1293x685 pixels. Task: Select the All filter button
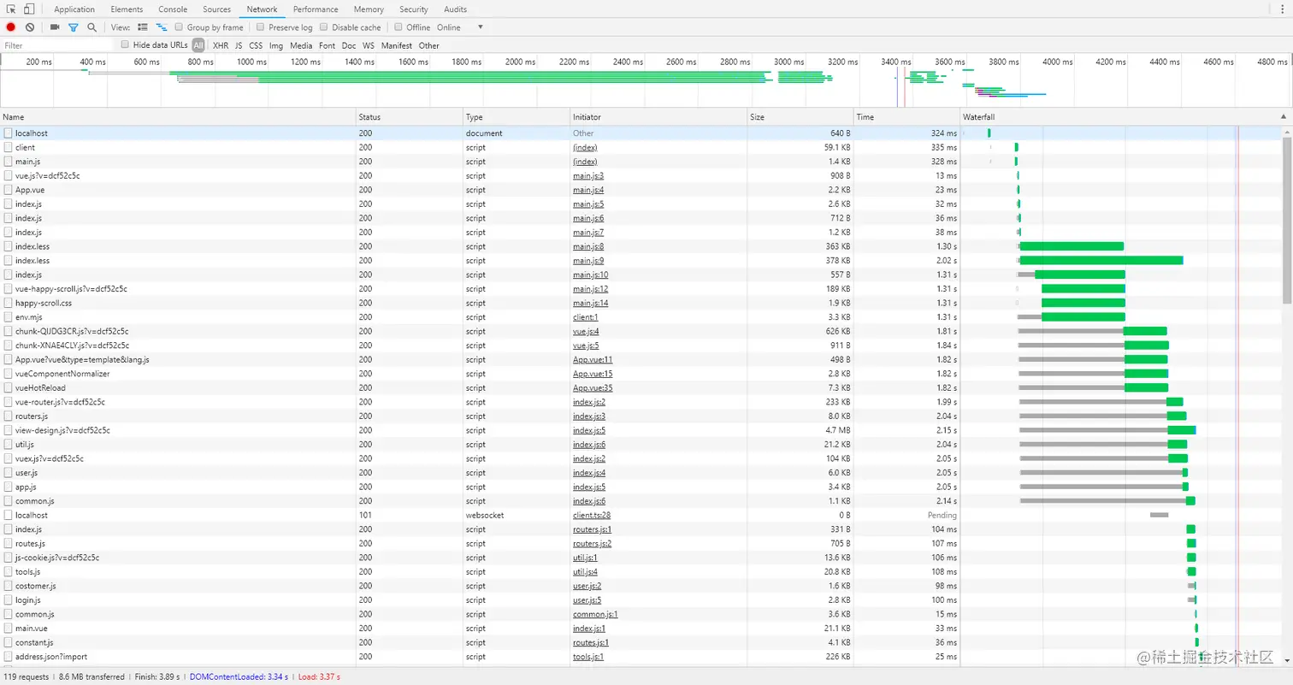[198, 45]
